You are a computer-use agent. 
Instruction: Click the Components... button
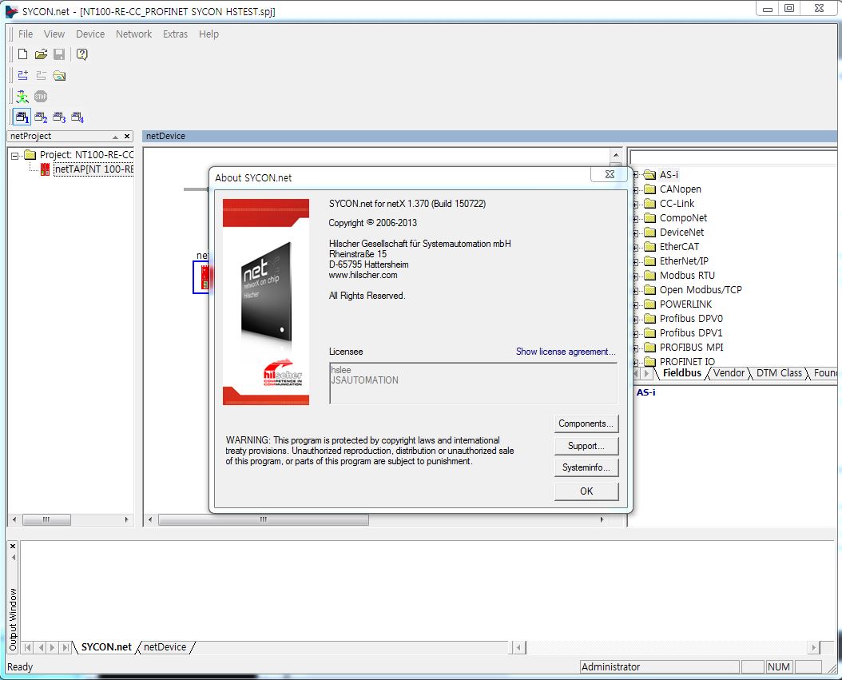pyautogui.click(x=586, y=424)
